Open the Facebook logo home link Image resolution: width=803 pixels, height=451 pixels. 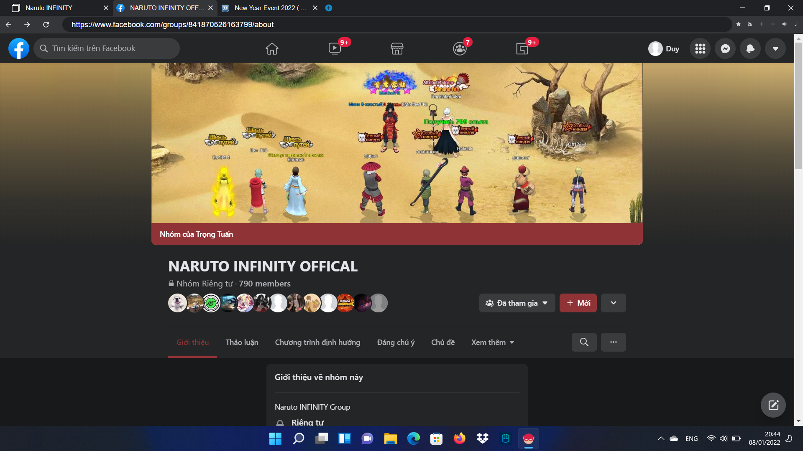(x=19, y=48)
